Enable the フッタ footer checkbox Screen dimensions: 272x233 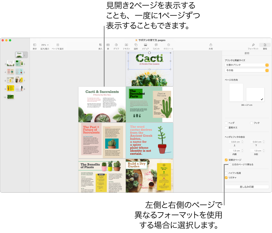[x=251, y=123]
